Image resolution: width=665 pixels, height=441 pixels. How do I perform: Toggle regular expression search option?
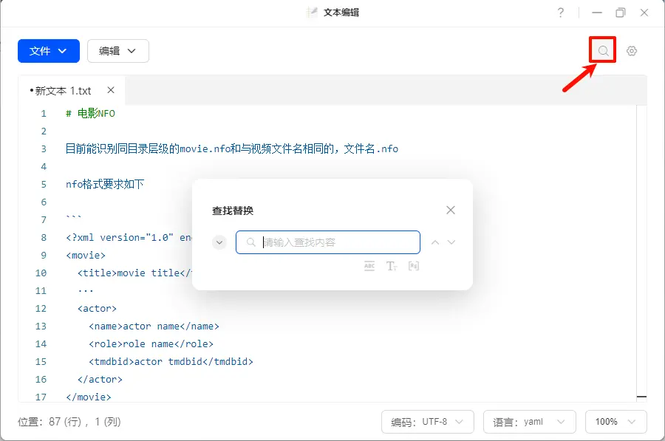tap(414, 266)
